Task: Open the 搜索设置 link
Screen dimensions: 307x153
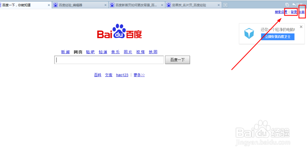Action: (x=281, y=12)
